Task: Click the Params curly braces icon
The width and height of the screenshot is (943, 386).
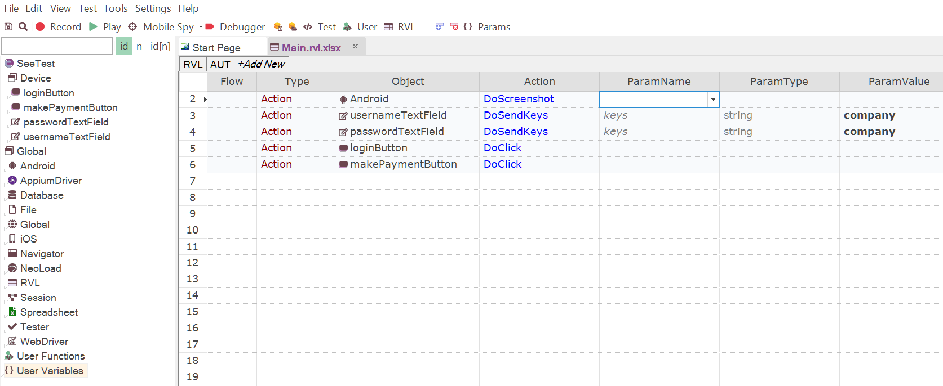Action: point(468,26)
